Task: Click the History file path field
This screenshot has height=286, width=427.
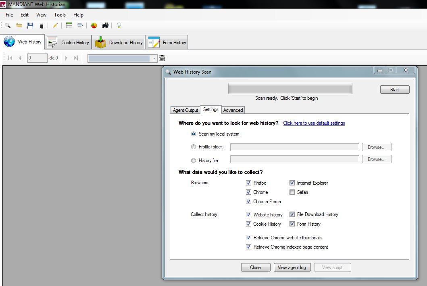Action: click(x=295, y=159)
